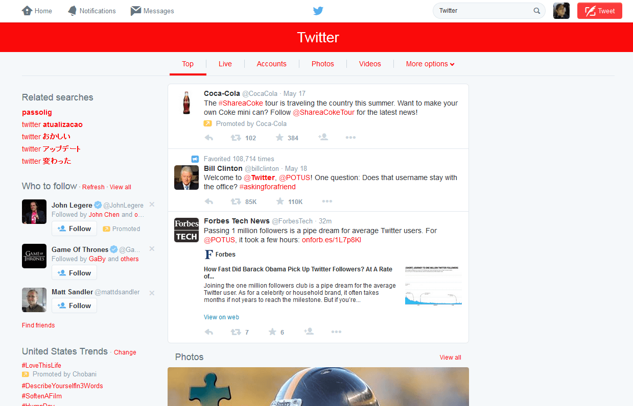Open Forbes Tech profile logo
Screen dimensions: 633x406
(x=186, y=230)
